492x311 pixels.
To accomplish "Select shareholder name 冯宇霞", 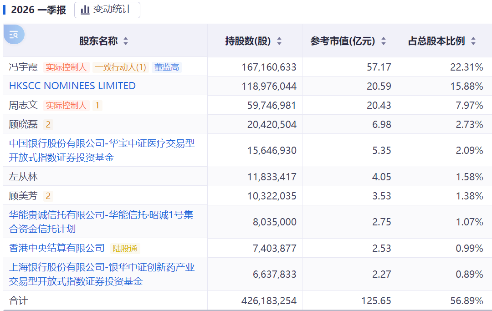I will pos(23,67).
